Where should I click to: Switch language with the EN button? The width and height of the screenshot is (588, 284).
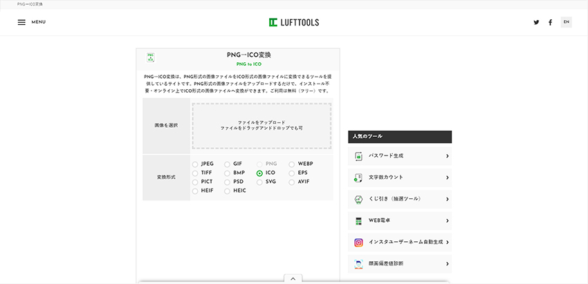coord(567,22)
